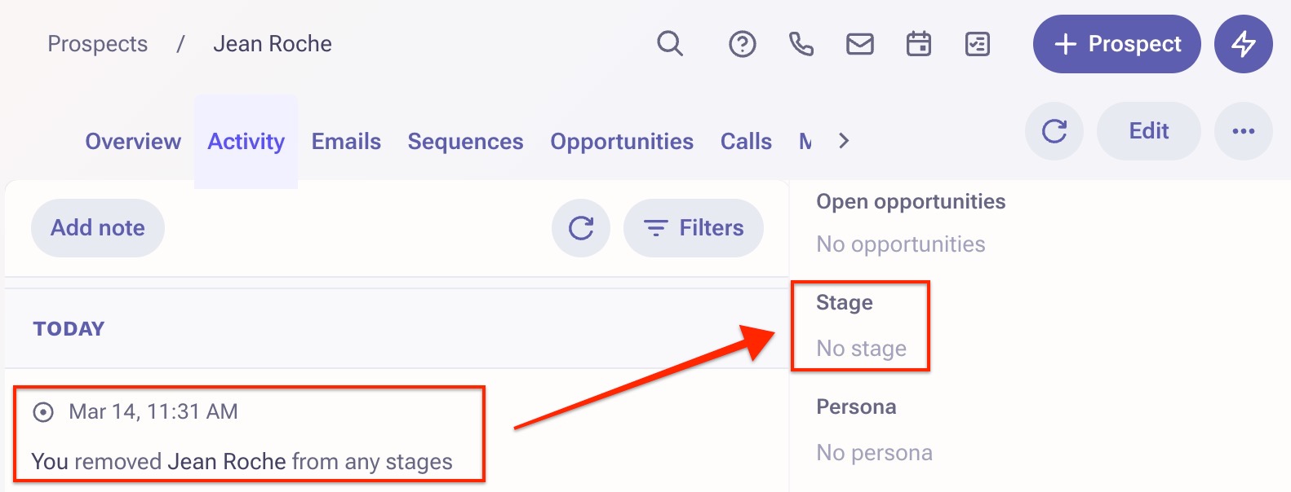The width and height of the screenshot is (1291, 492).
Task: Open the Filters dropdown
Action: pos(694,228)
